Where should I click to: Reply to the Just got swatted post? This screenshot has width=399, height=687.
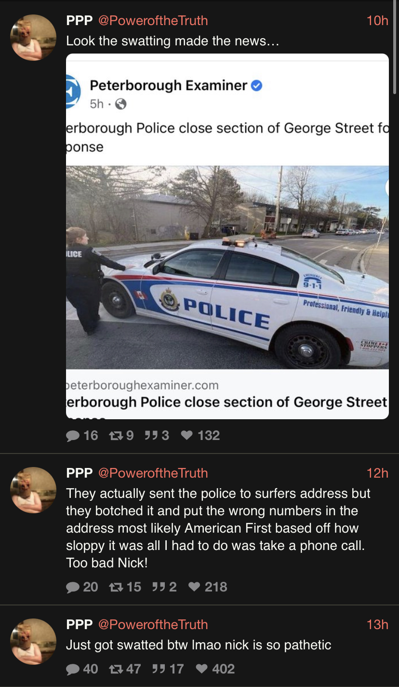[73, 669]
